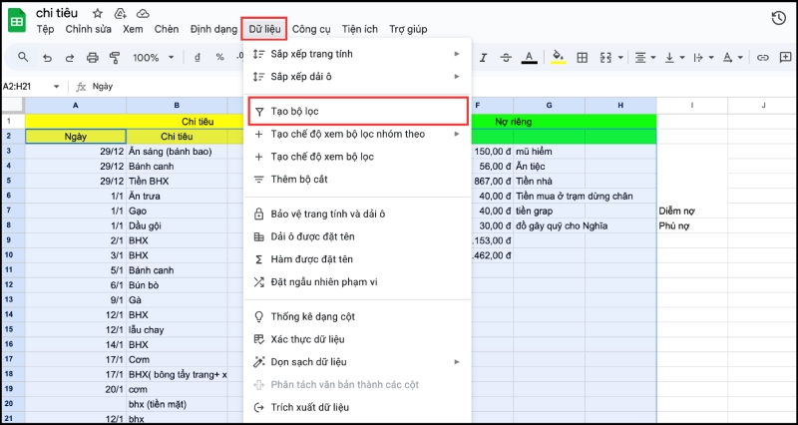Apply strikethrough formatting
The width and height of the screenshot is (798, 425).
point(506,58)
